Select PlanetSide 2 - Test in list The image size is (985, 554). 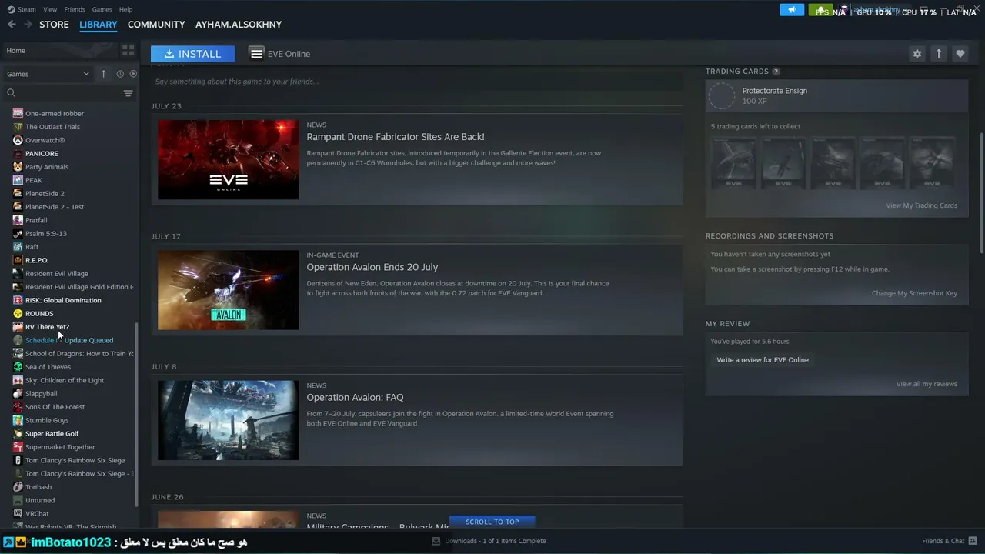click(55, 207)
